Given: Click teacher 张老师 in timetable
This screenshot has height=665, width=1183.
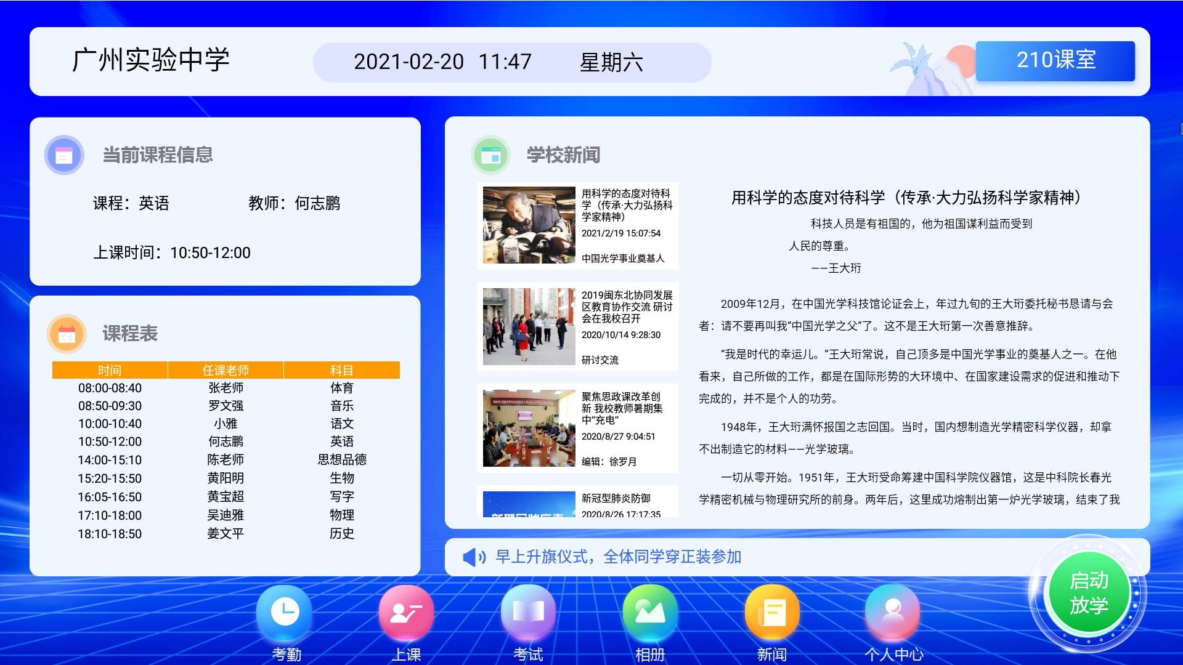Looking at the screenshot, I should pyautogui.click(x=226, y=388).
